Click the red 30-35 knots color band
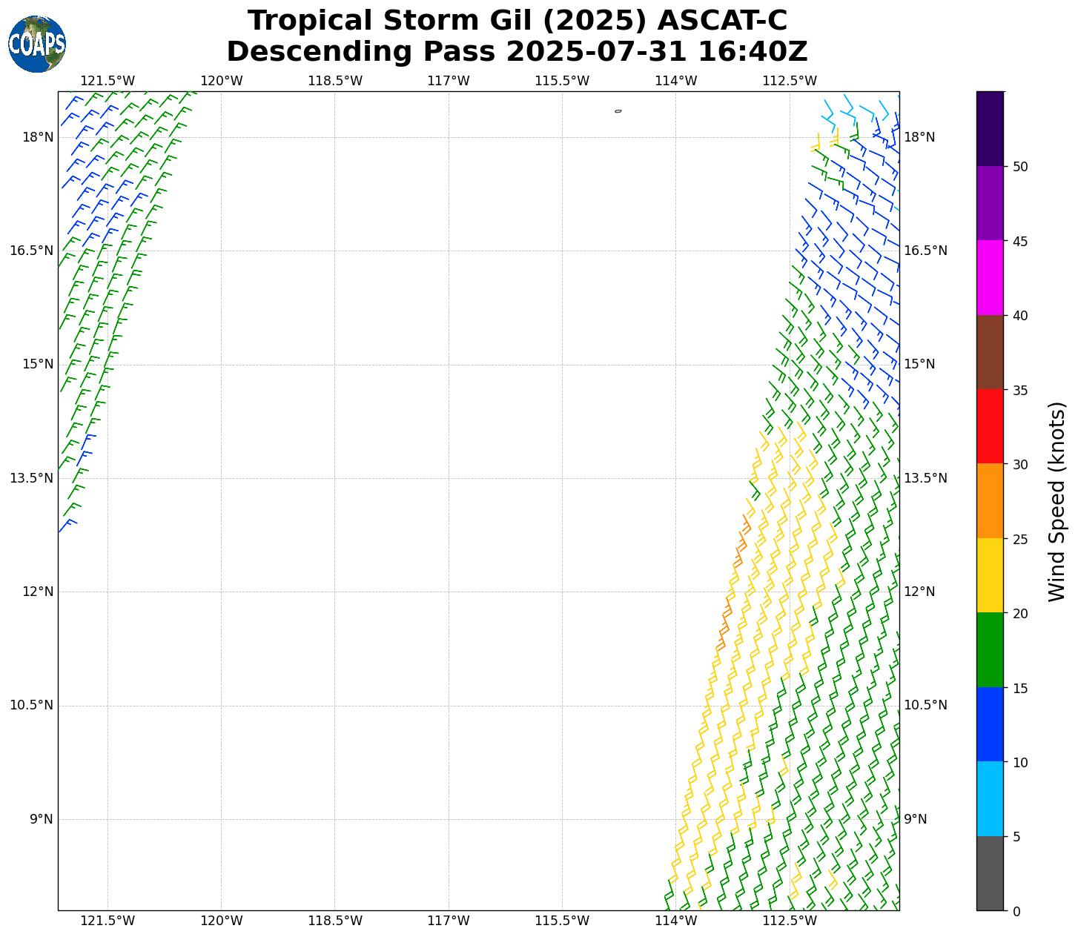Image resolution: width=1078 pixels, height=937 pixels. (989, 426)
